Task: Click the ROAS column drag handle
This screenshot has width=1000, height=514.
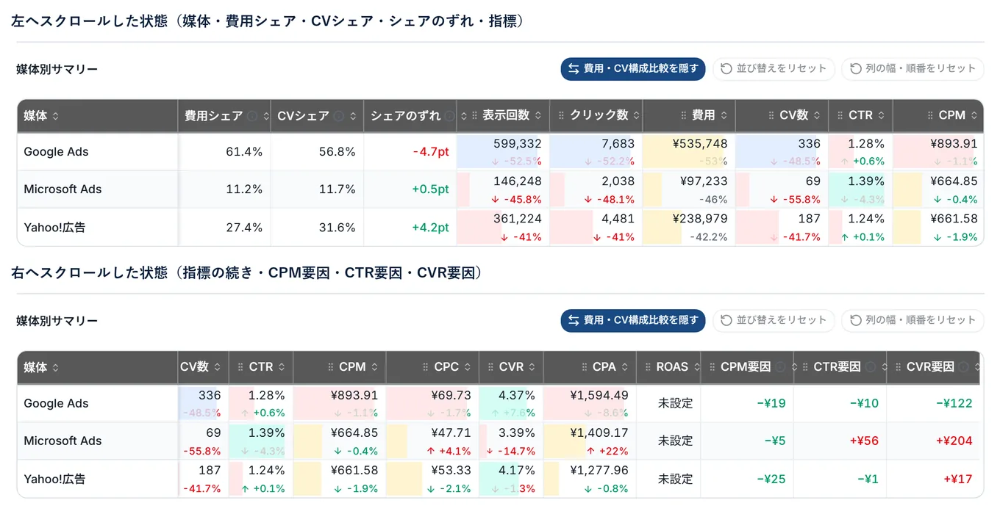Action: point(649,367)
